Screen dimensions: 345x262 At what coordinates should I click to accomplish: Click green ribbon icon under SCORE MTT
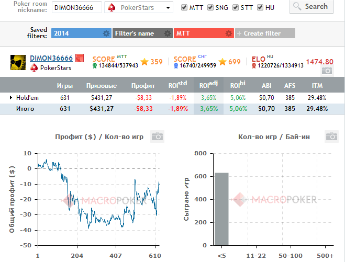[95, 65]
